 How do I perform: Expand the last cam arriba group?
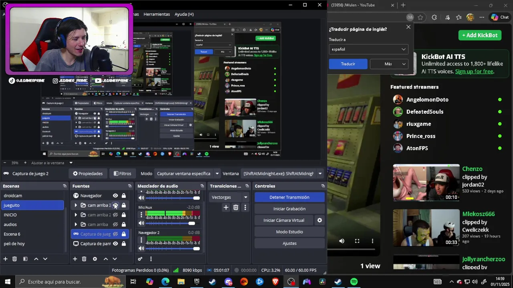[x=76, y=224]
